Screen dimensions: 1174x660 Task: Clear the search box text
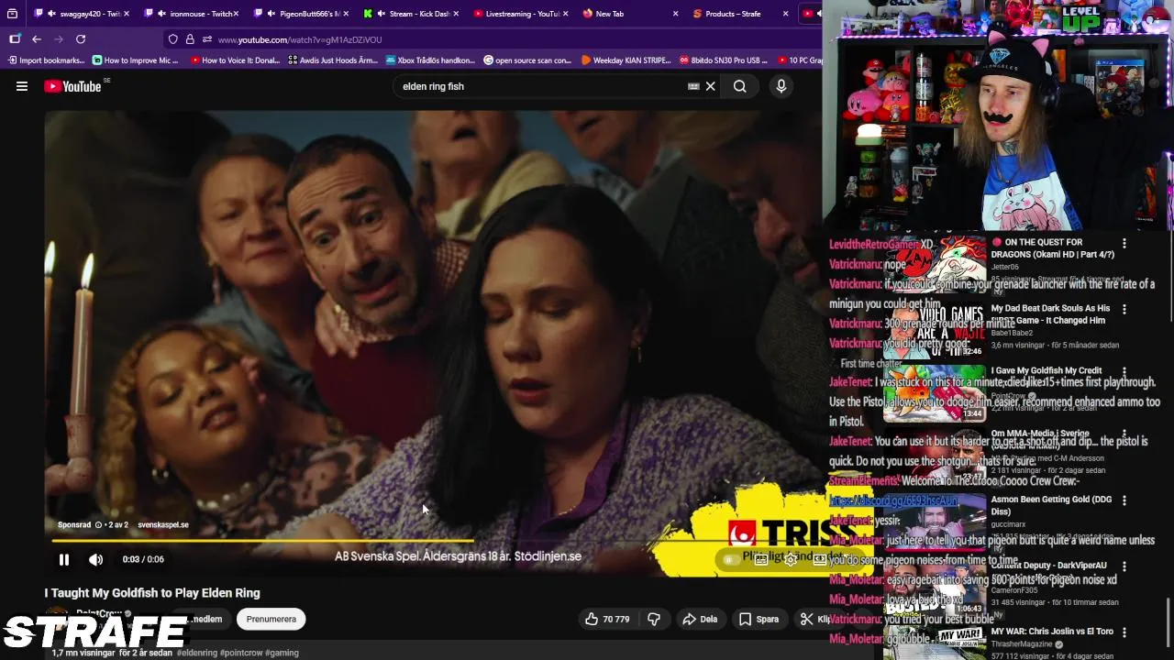(710, 86)
